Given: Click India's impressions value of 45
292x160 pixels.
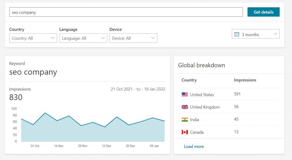Looking at the screenshot, I should [236, 119].
